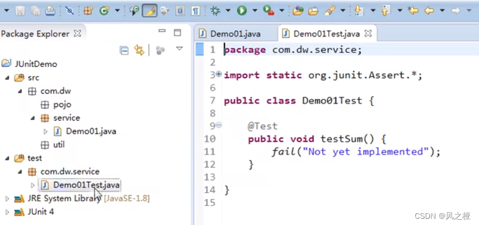The image size is (479, 225).
Task: Click the Debug bug icon
Action: (215, 11)
